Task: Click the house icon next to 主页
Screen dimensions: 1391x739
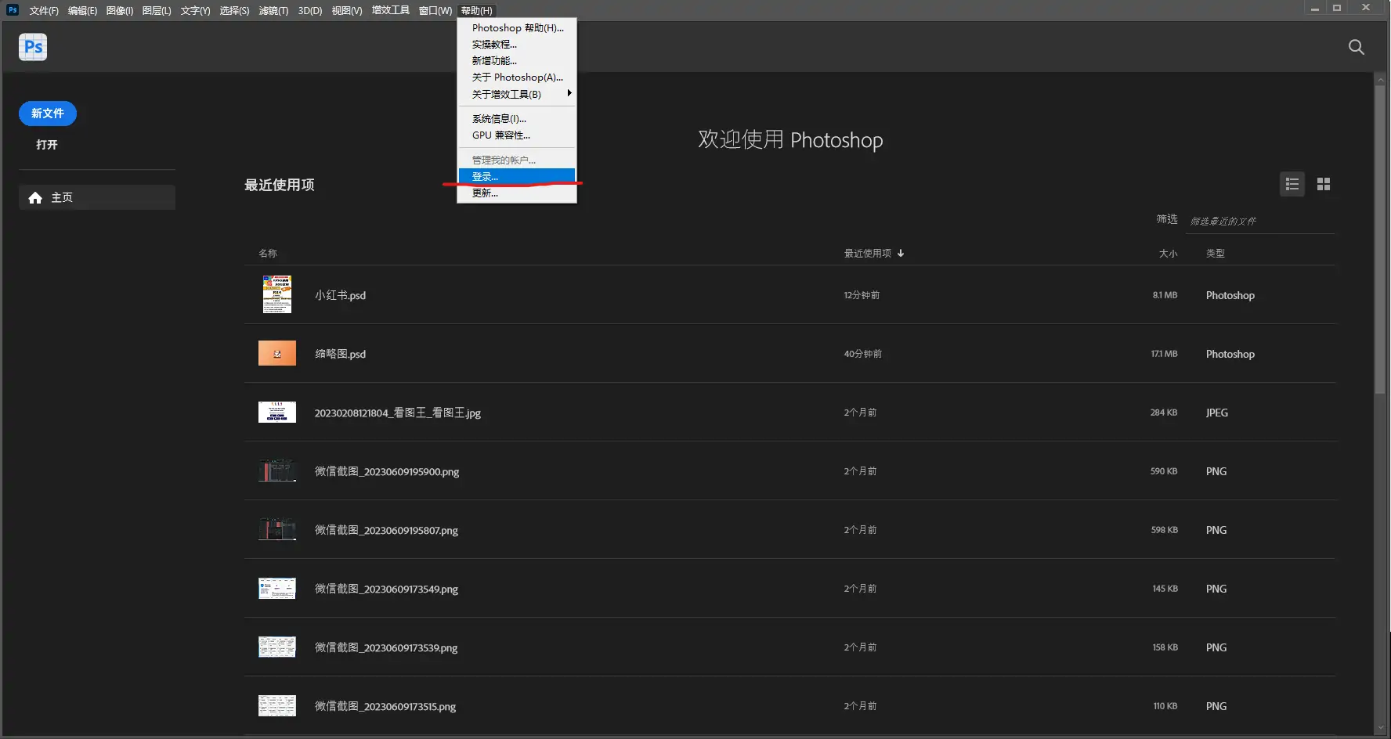Action: tap(35, 197)
